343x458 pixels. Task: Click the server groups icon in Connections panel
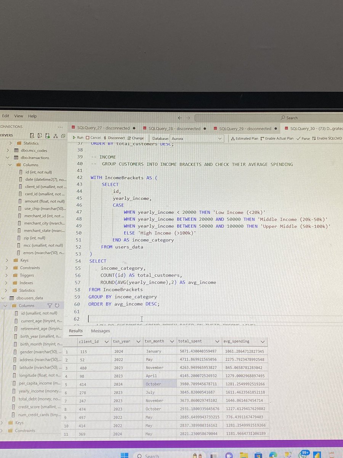coord(55,135)
